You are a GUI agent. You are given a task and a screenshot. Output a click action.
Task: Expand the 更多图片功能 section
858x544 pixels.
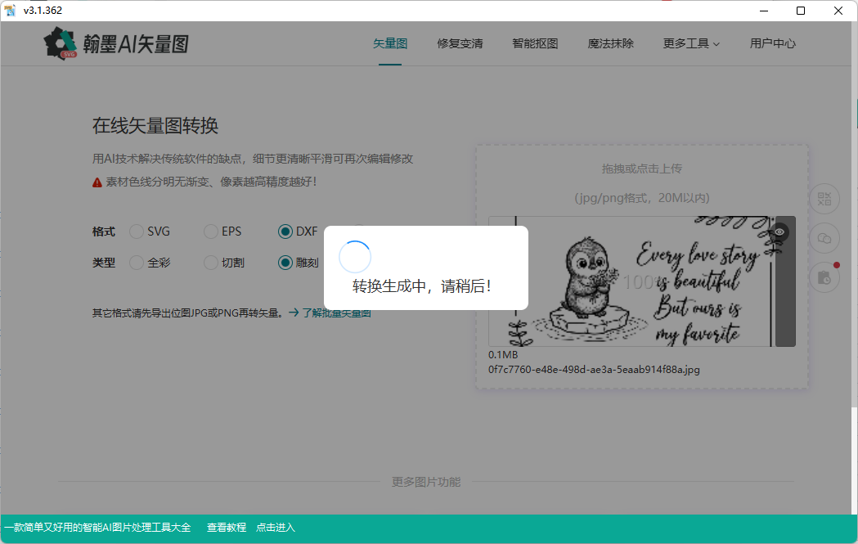[x=428, y=482]
